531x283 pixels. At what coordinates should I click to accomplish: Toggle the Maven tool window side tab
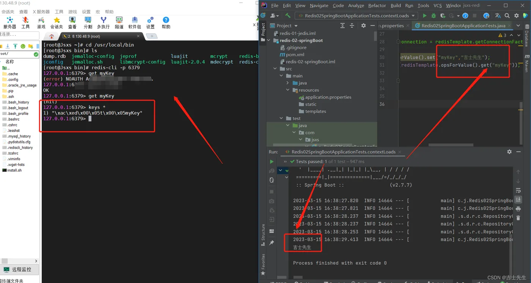(x=527, y=64)
